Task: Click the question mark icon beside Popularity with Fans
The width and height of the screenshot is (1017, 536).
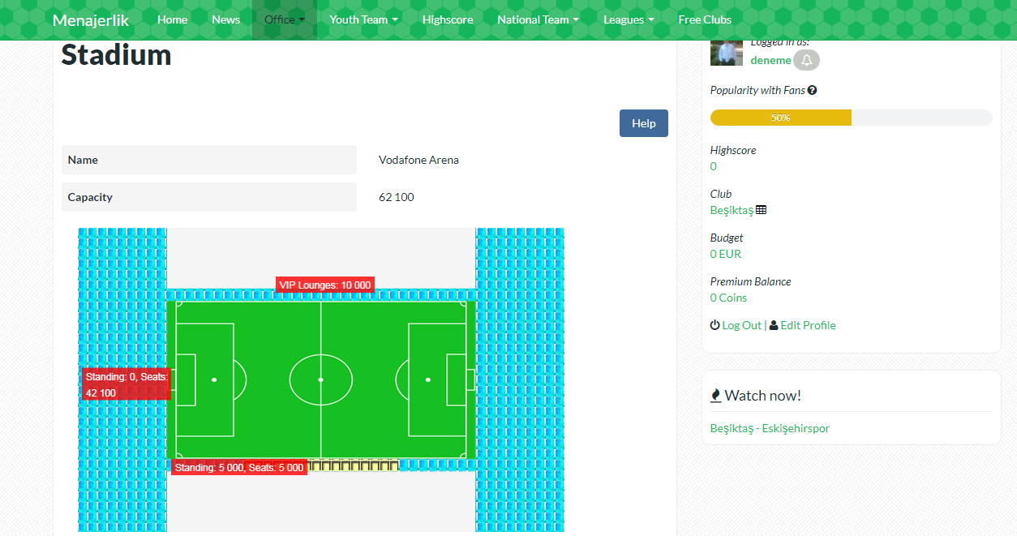Action: click(812, 91)
